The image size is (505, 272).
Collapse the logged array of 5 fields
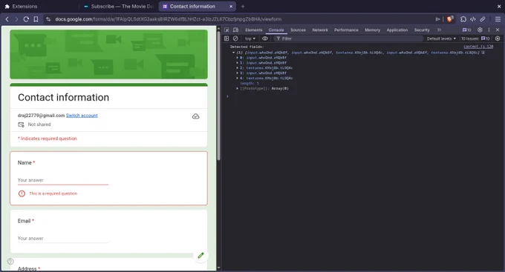233,53
